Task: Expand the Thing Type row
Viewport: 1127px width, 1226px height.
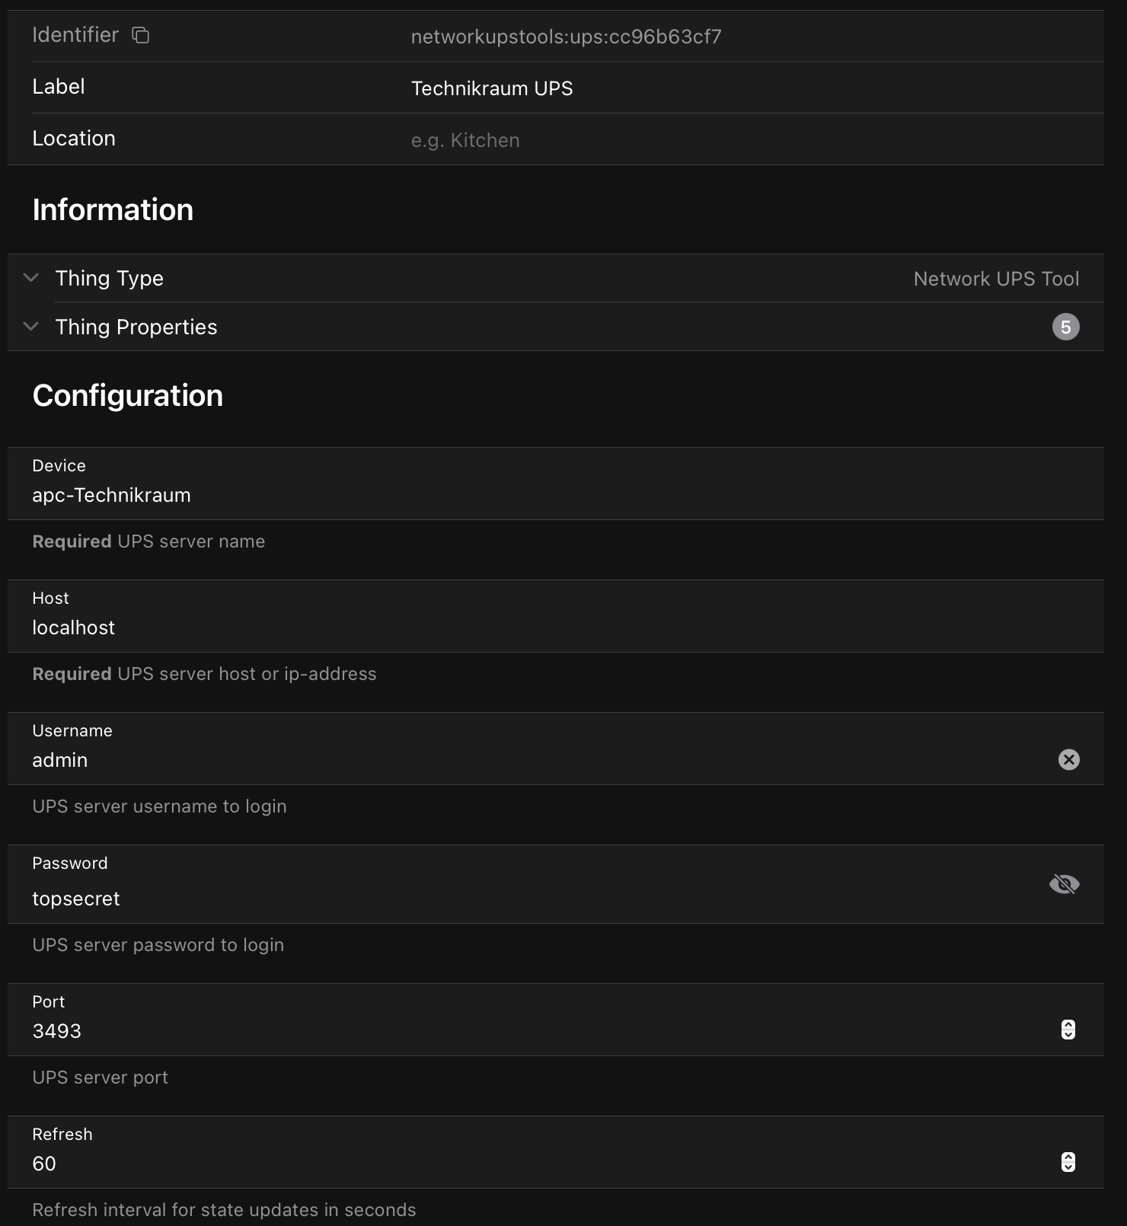Action: click(31, 278)
